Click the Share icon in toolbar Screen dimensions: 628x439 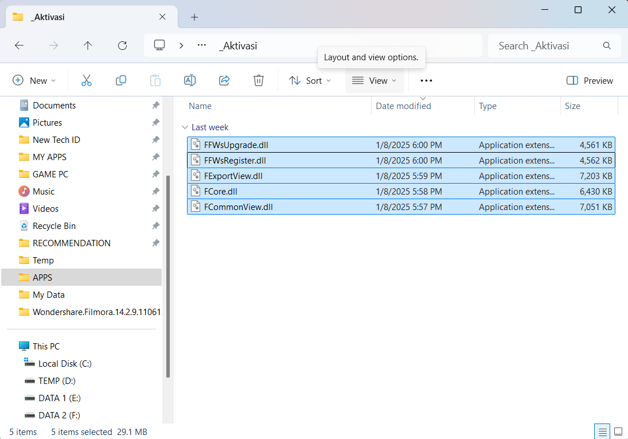[224, 81]
